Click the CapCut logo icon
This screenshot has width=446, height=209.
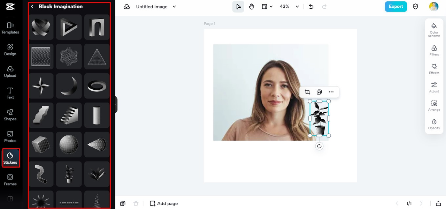coord(10,7)
